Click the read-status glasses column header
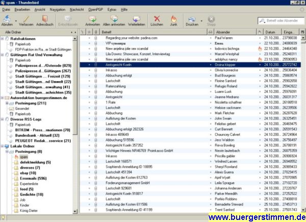 210,32
